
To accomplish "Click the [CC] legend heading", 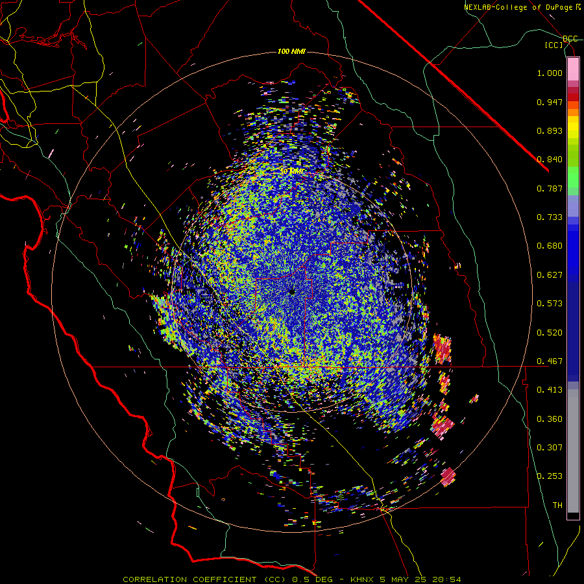I will pos(554,45).
